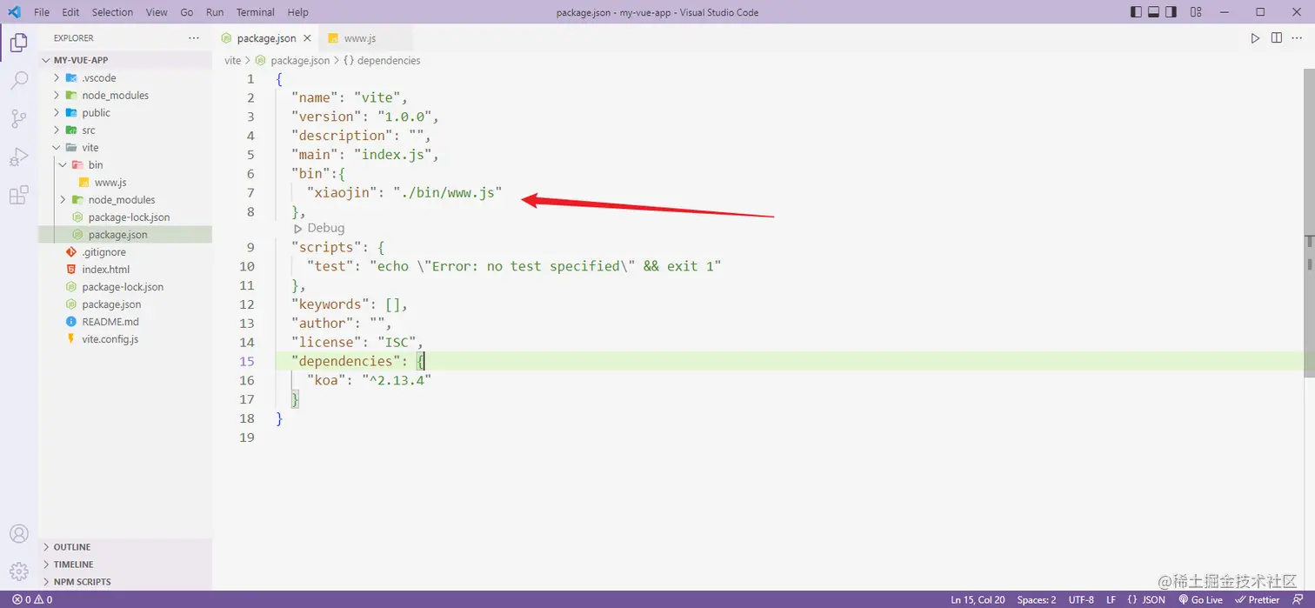Expand the .vscode folder
Screen dimensions: 1315x608
coord(125,77)
